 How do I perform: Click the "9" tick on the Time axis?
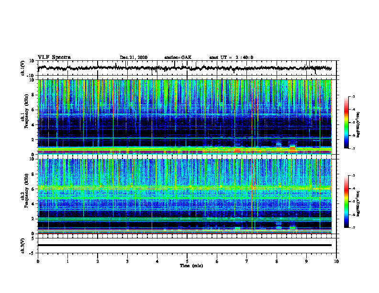click(306, 261)
